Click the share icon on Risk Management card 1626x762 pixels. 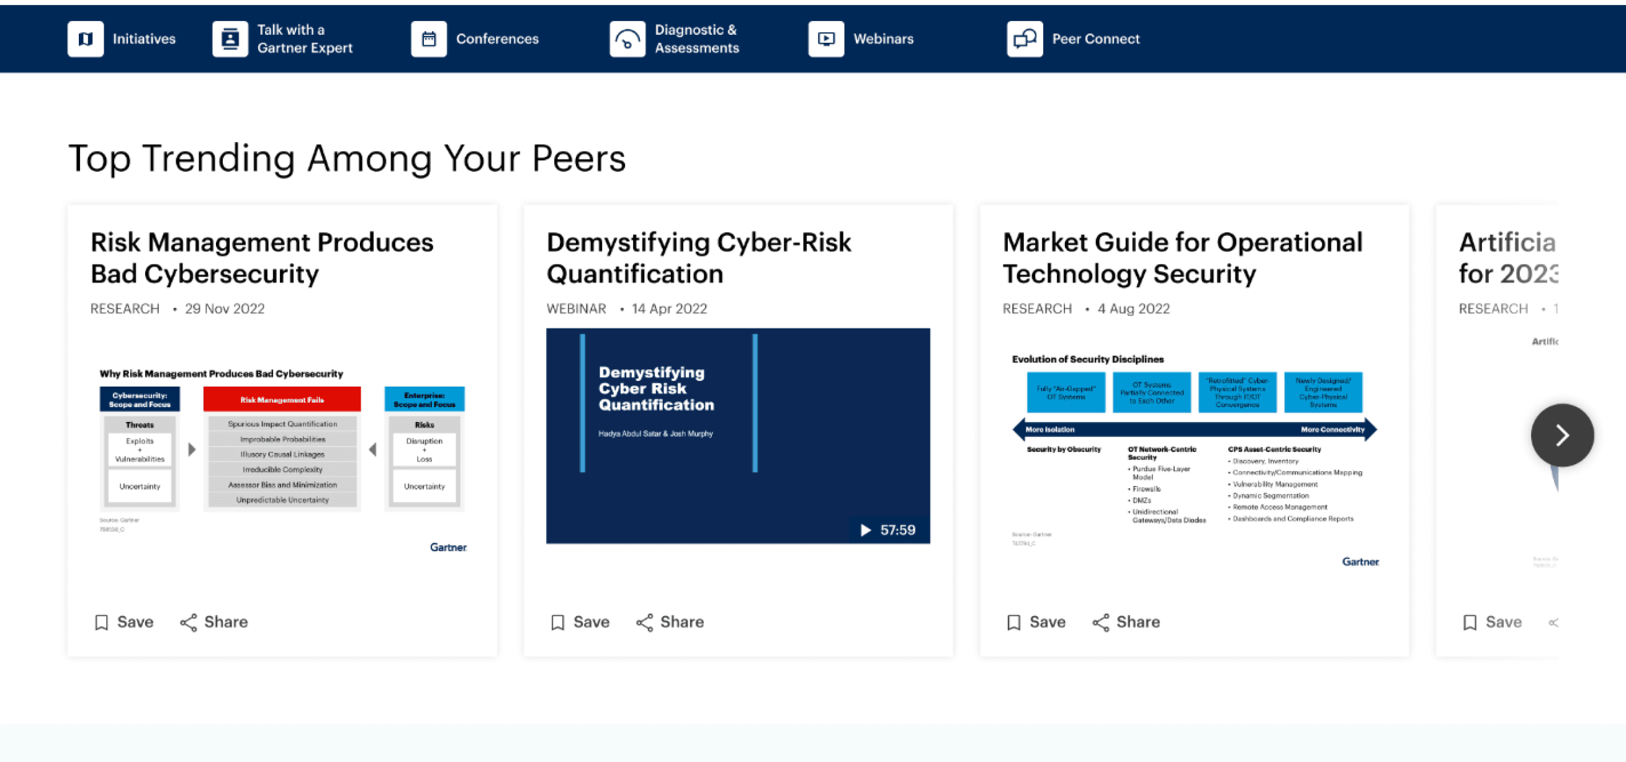point(189,622)
